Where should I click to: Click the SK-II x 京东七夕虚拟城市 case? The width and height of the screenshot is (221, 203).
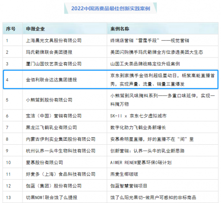point(138,116)
